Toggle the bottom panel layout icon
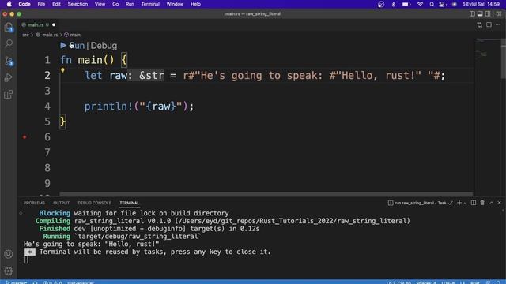This screenshot has width=506, height=284. click(x=480, y=14)
